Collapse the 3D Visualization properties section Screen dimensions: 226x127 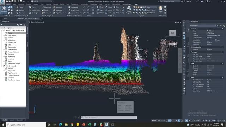click(x=222, y=47)
